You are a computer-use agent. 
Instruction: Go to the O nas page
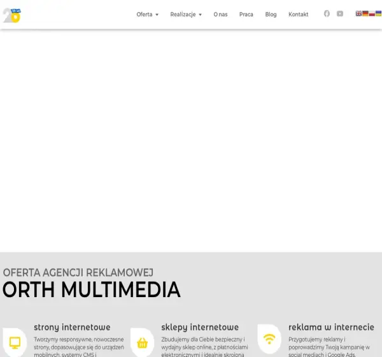(x=220, y=15)
